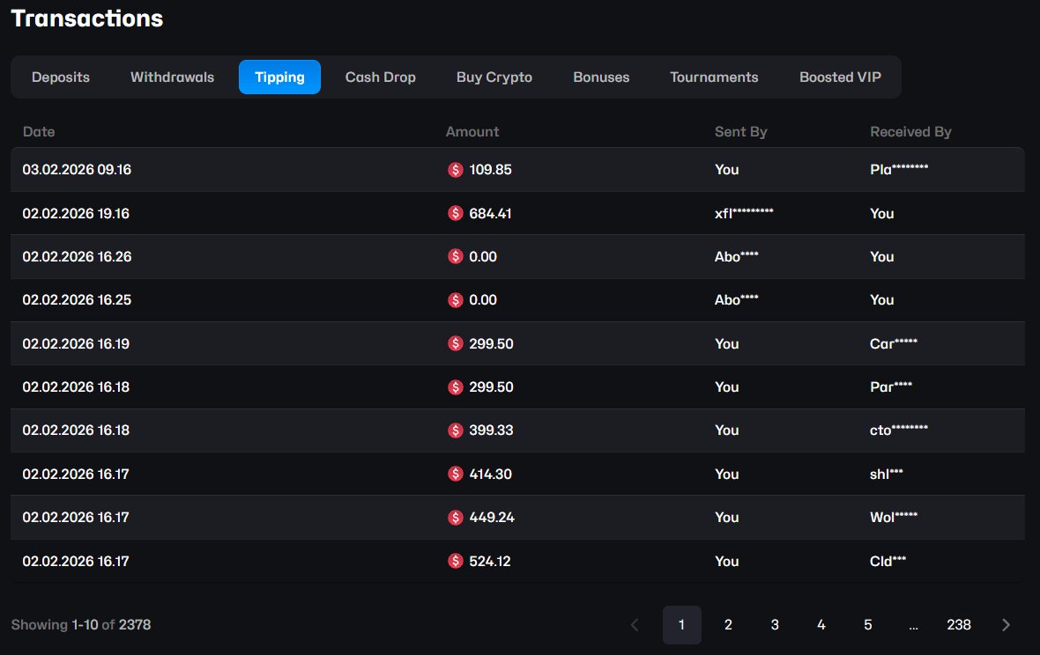This screenshot has height=655, width=1040.
Task: Click the dollar icon beside 299.50 at 16.19
Action: (x=456, y=343)
